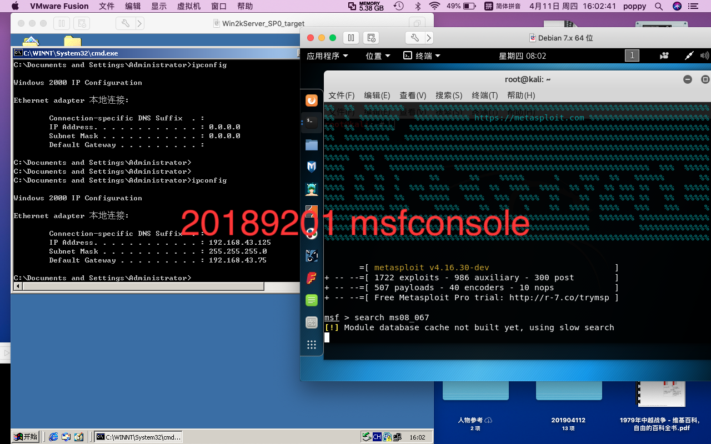Viewport: 711px width, 444px height.
Task: Open the Maltego icon in Kali dock
Action: [x=312, y=234]
